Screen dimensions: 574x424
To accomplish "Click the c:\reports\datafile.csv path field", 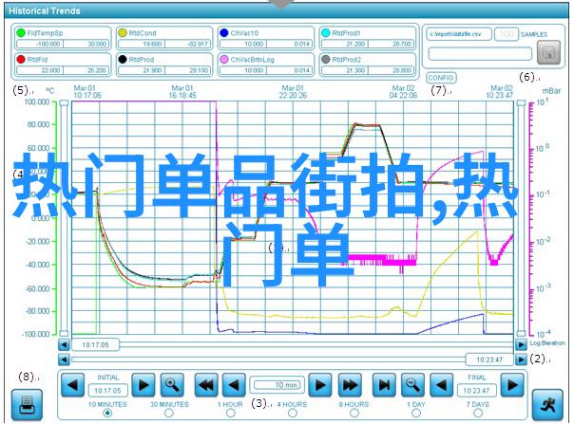I will coord(458,34).
